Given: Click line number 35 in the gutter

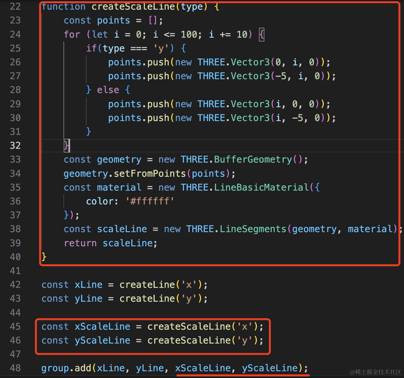Looking at the screenshot, I should tap(15, 187).
